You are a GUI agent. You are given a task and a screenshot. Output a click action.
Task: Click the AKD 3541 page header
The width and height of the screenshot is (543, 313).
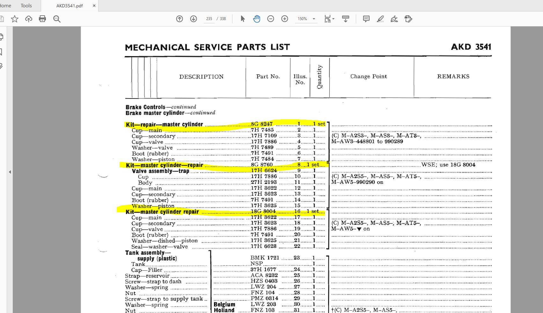coord(471,47)
